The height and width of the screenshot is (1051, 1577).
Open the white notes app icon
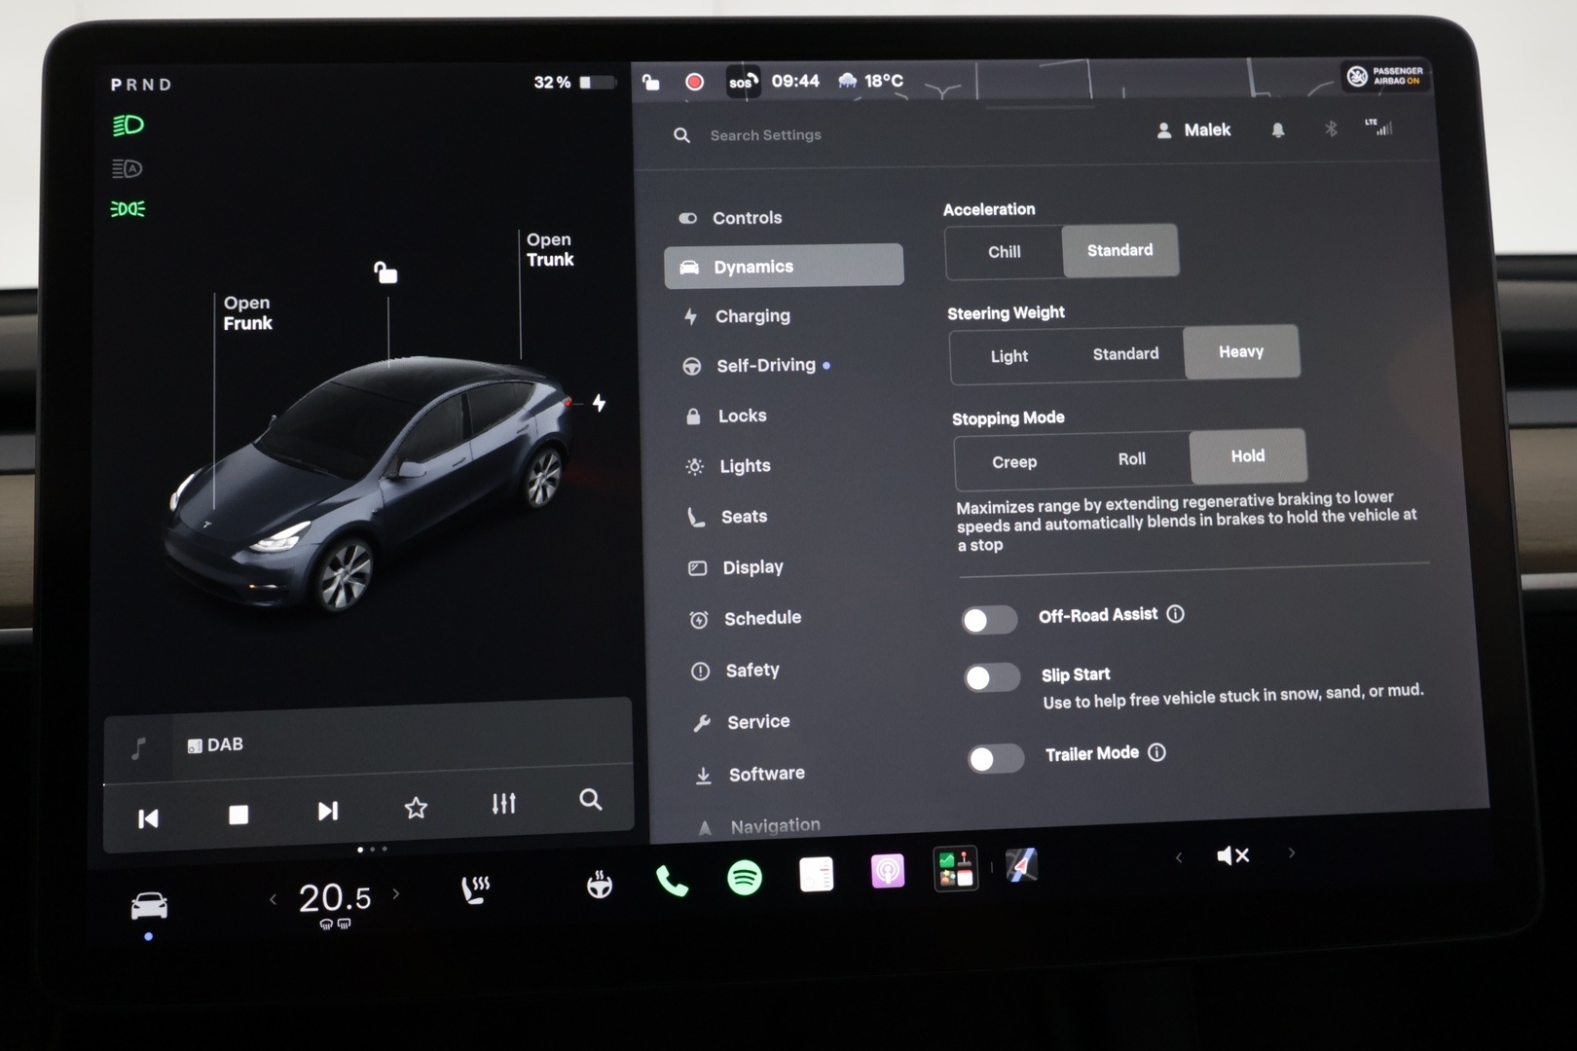point(816,874)
